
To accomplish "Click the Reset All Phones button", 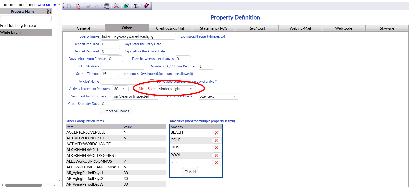I will 117,111.
